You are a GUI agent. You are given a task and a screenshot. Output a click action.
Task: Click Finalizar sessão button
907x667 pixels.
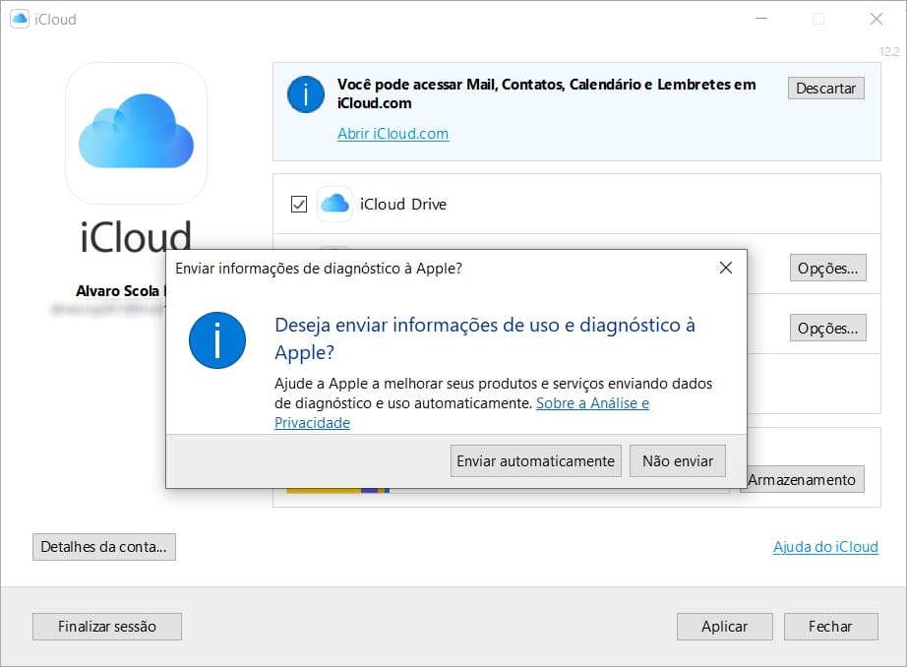click(107, 627)
